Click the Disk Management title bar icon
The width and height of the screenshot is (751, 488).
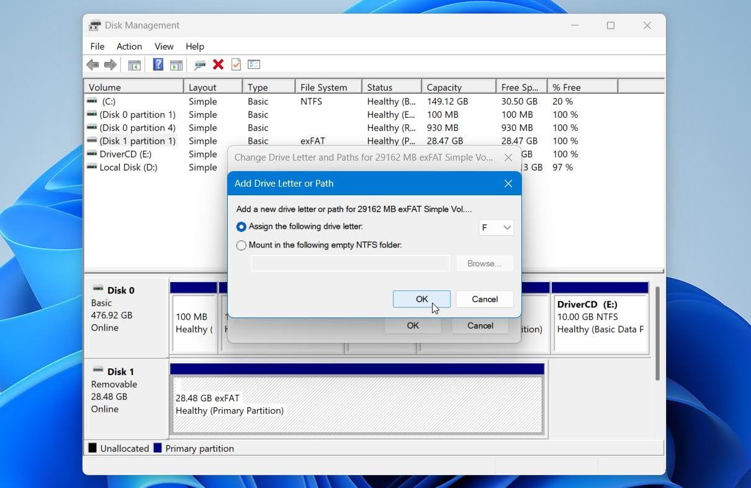coord(95,25)
